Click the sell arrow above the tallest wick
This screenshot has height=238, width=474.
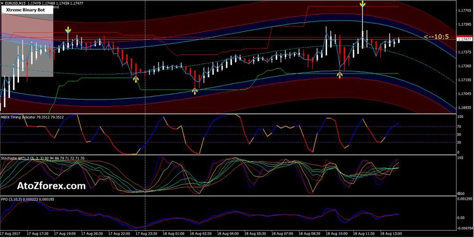click(x=363, y=5)
